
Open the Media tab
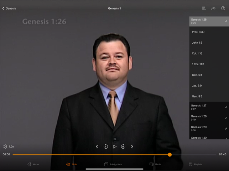pyautogui.click(x=155, y=164)
